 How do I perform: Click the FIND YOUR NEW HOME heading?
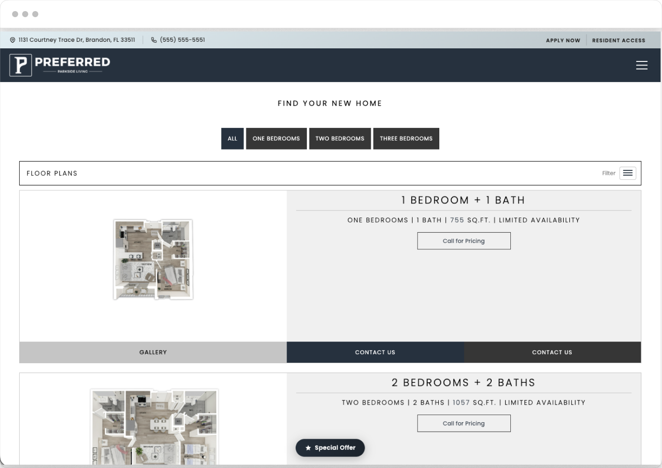click(x=330, y=103)
